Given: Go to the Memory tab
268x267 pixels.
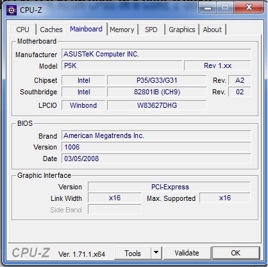Looking at the screenshot, I should pyautogui.click(x=122, y=30).
